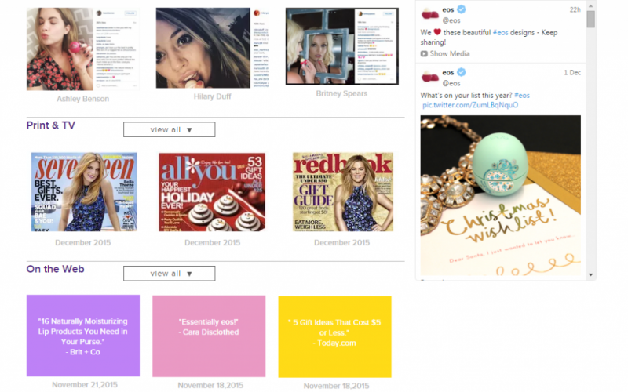Click the eos avatar on the 1 Dec tweet
This screenshot has height=392, width=628.
click(x=429, y=76)
